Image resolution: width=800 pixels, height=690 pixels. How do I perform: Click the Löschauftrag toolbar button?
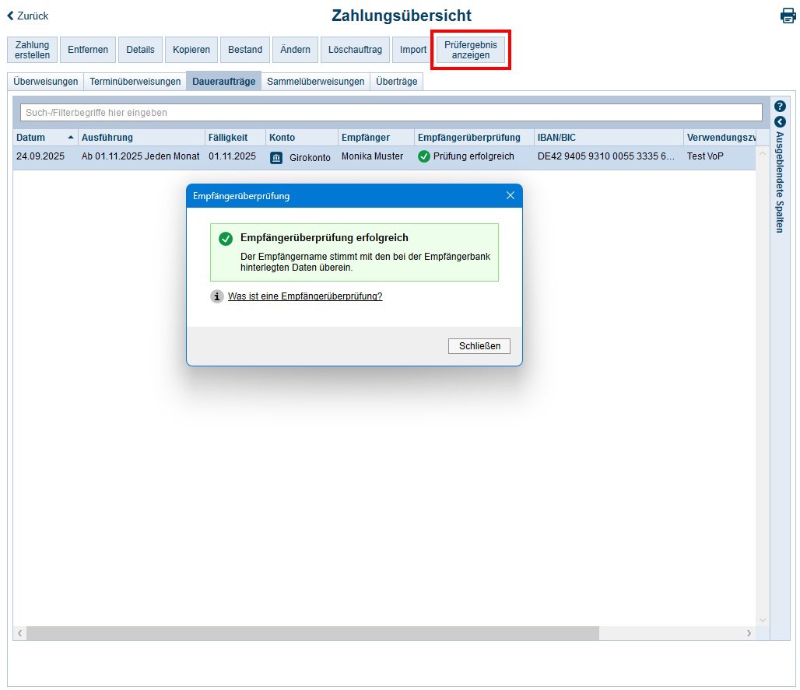355,50
